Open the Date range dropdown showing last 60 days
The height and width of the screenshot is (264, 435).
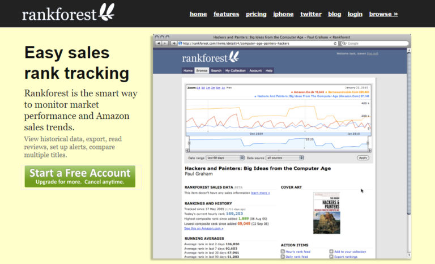coord(225,157)
